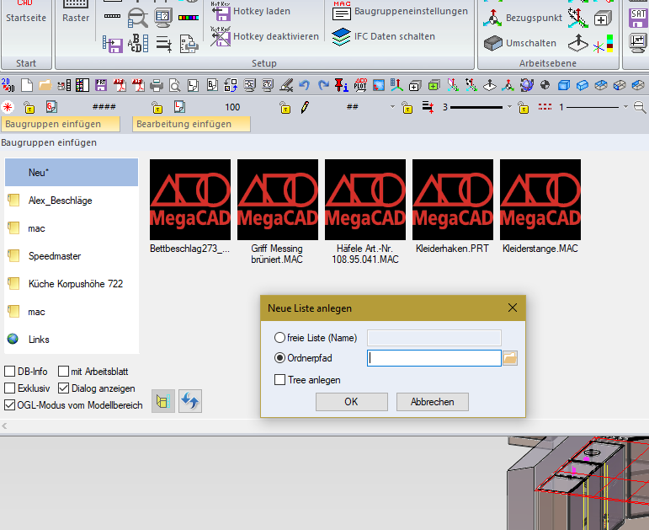Click the Raster button
The image size is (649, 530).
[x=76, y=11]
